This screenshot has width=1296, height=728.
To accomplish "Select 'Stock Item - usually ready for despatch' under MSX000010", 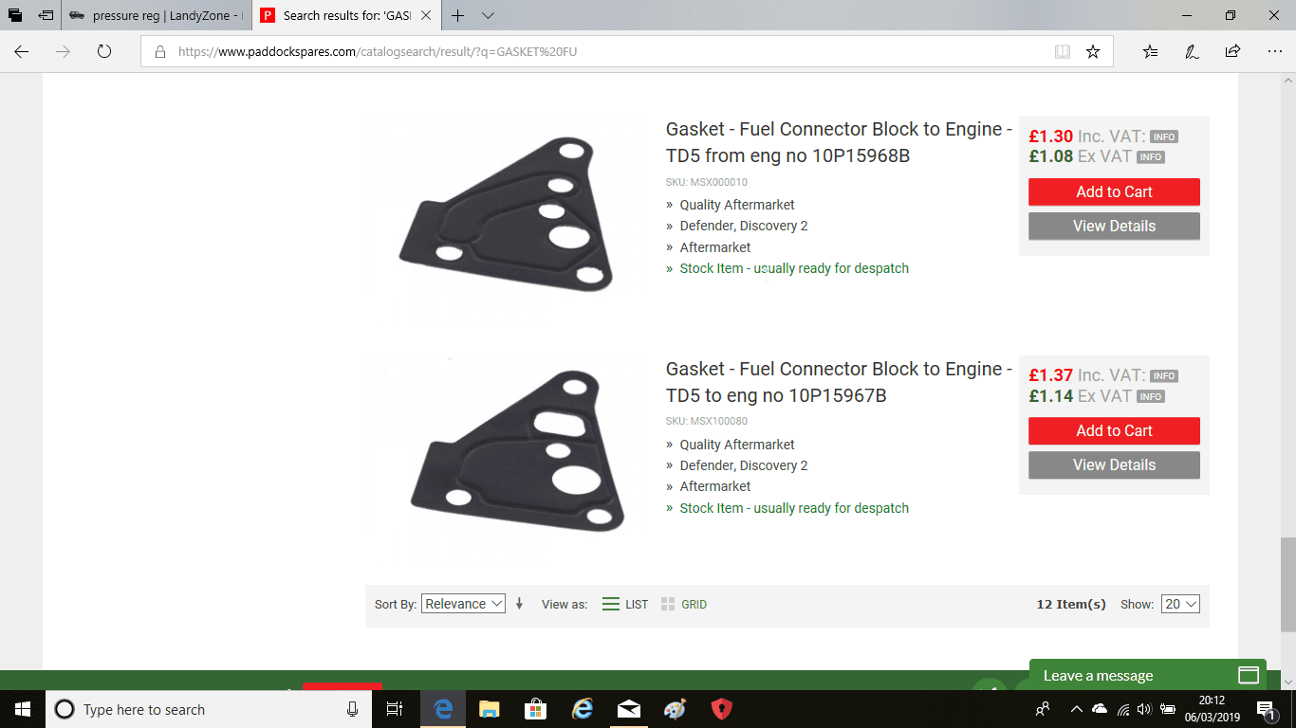I will point(794,268).
